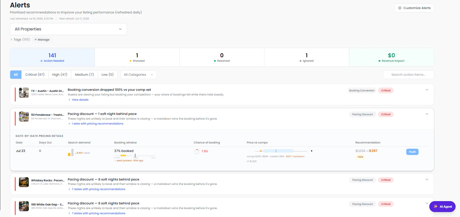Expand the Whiskey Rocks alert chevron

point(427,180)
